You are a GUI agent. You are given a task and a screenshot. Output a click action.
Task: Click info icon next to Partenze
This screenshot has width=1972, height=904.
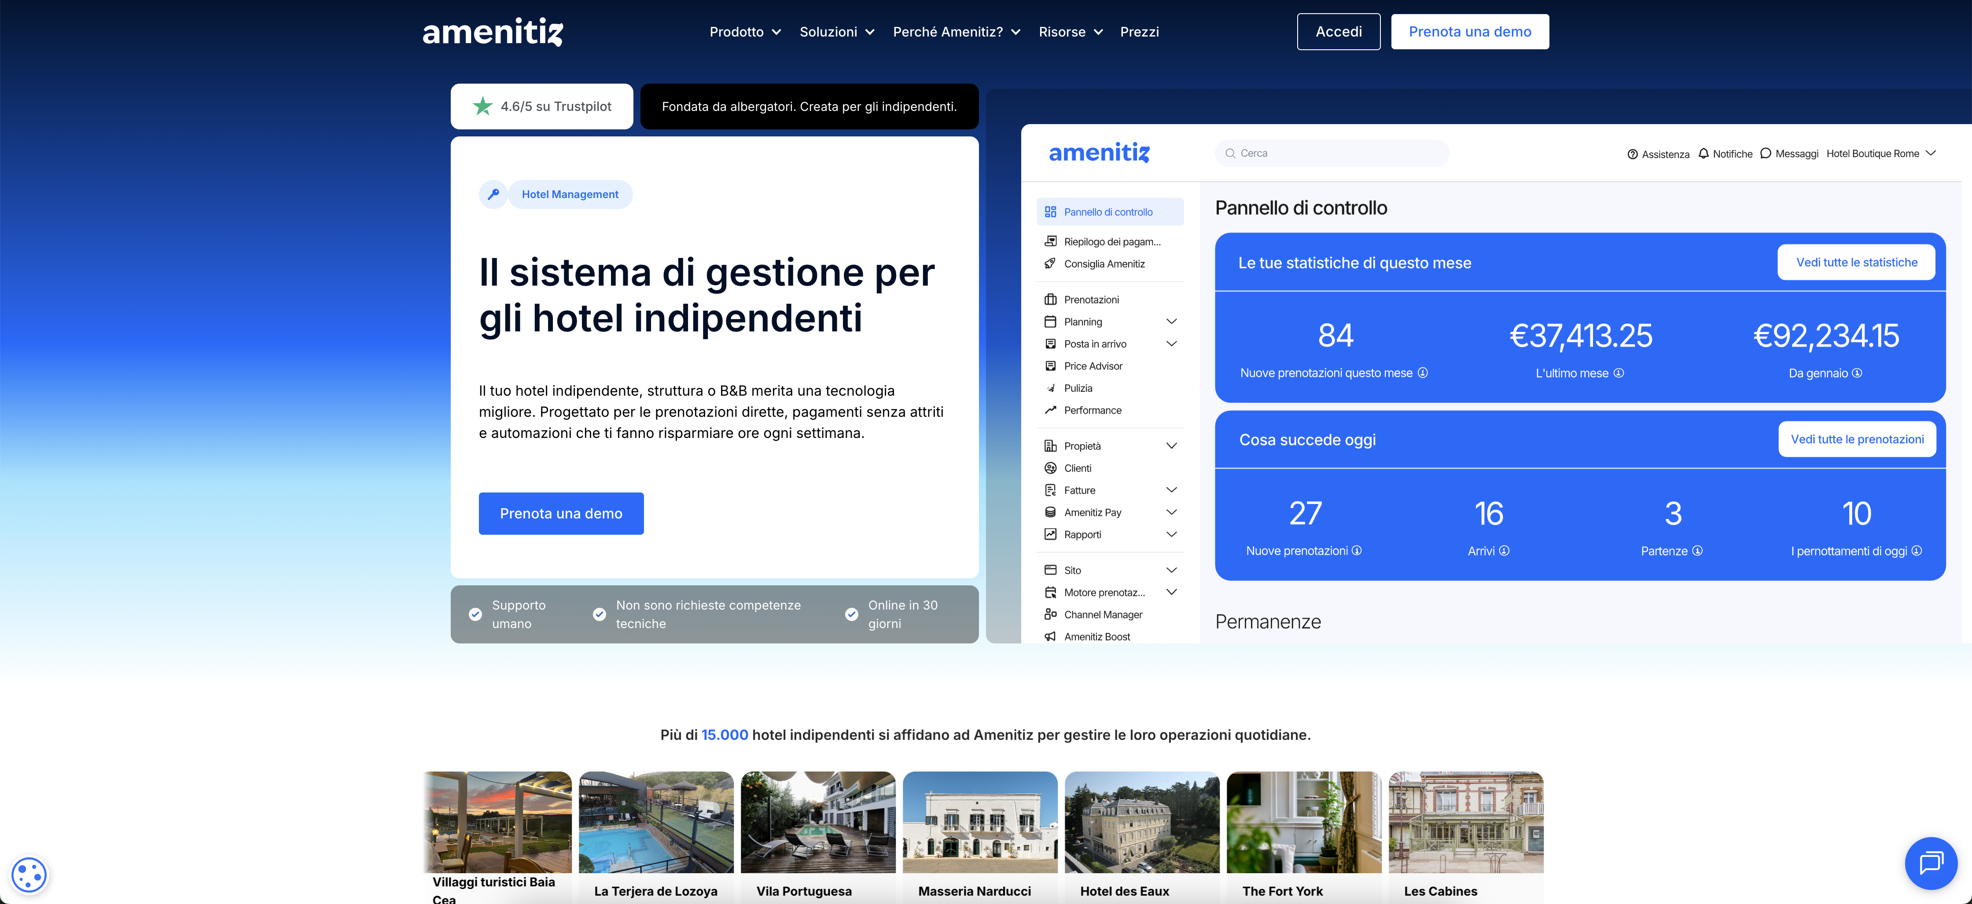(1697, 550)
